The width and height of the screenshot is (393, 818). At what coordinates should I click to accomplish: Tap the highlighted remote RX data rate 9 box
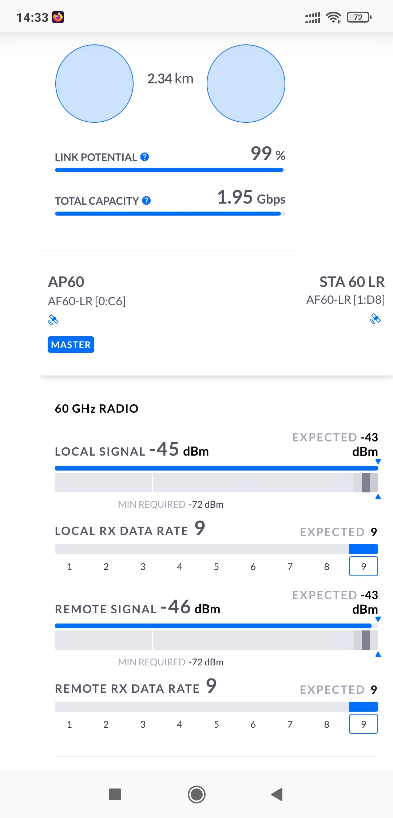click(363, 724)
